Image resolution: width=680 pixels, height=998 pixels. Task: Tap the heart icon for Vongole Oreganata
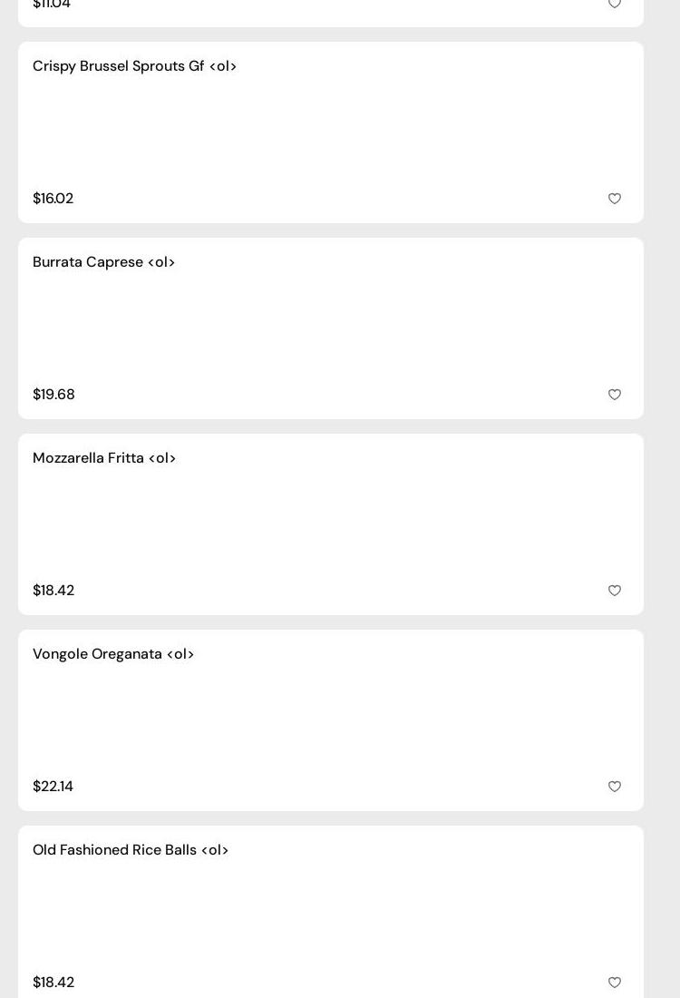pos(615,787)
